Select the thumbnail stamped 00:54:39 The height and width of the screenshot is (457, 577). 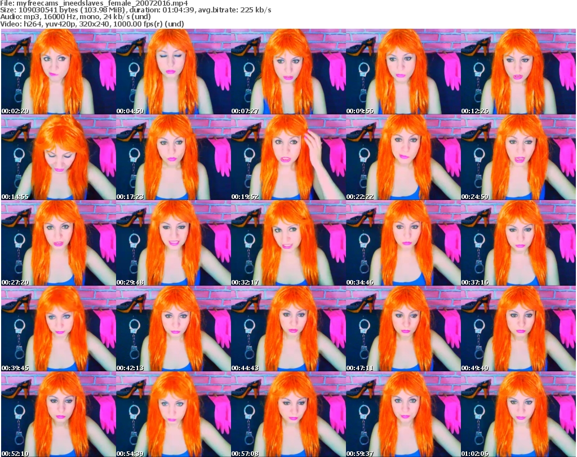coord(174,414)
